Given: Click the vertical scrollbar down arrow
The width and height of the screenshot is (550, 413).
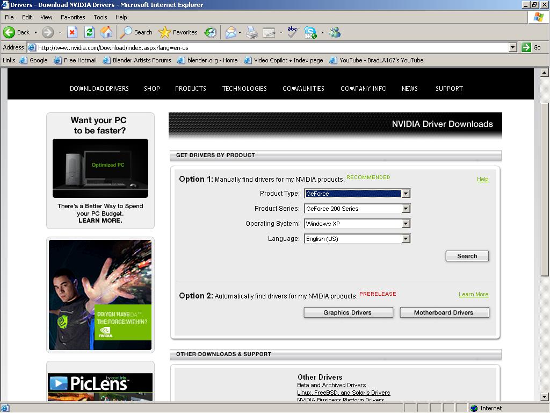Looking at the screenshot, I should coord(545,397).
